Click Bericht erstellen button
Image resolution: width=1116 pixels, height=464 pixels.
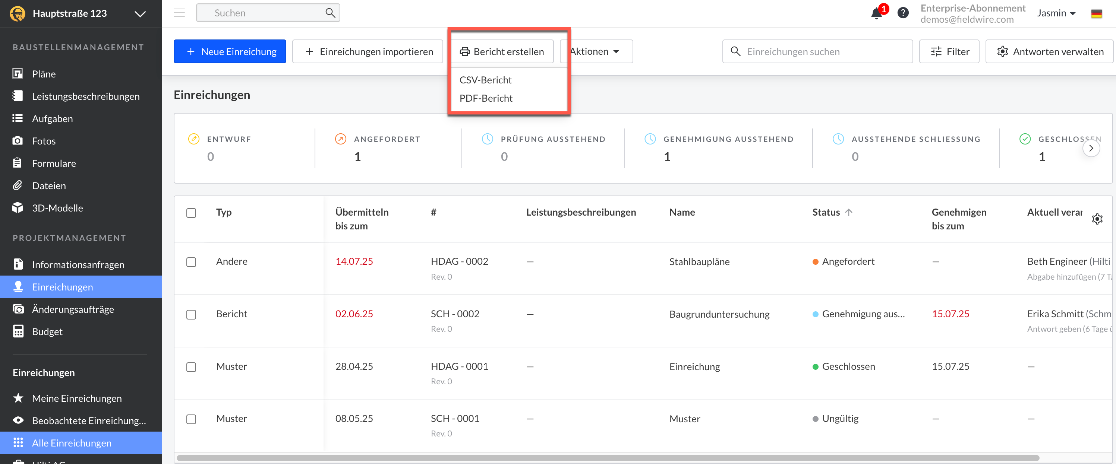502,51
